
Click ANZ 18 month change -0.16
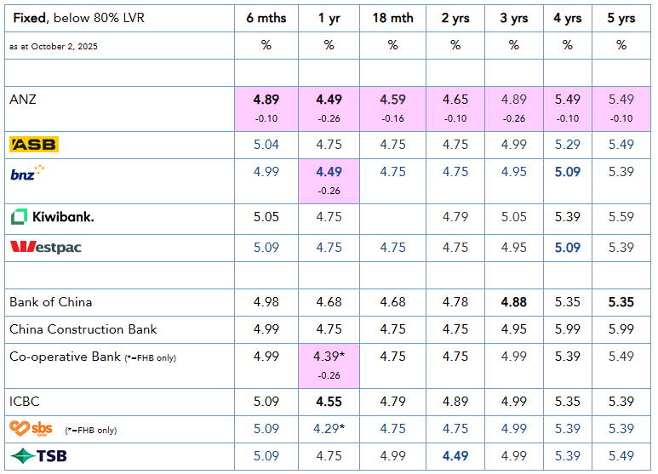(392, 118)
